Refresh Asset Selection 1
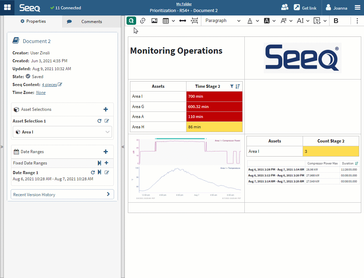The width and height of the screenshot is (364, 278). click(x=99, y=121)
